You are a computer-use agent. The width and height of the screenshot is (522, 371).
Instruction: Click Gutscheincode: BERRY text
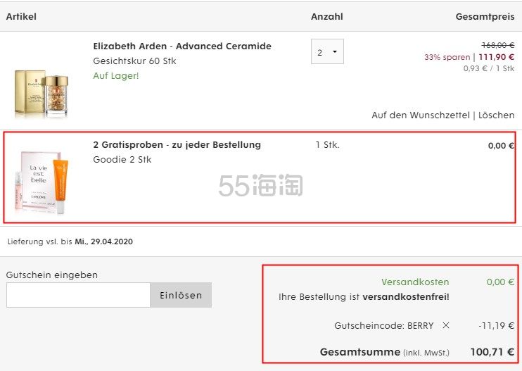(x=384, y=326)
